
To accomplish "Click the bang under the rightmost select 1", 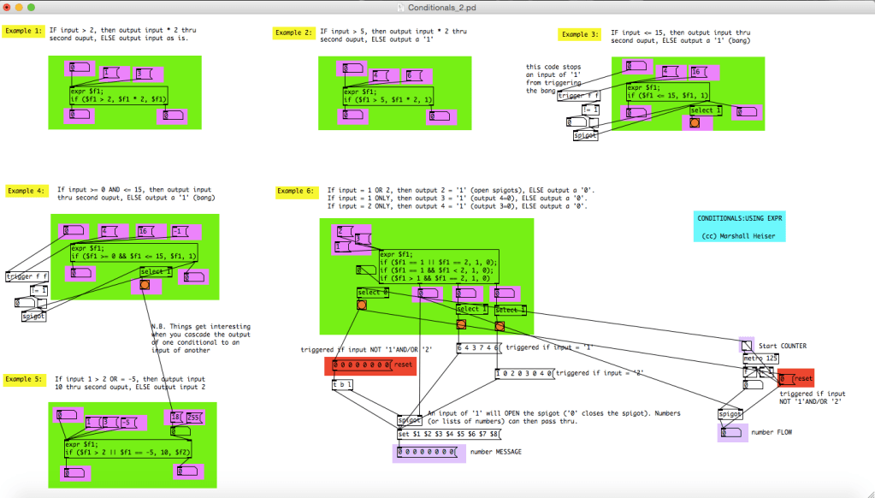I will pyautogui.click(x=499, y=326).
